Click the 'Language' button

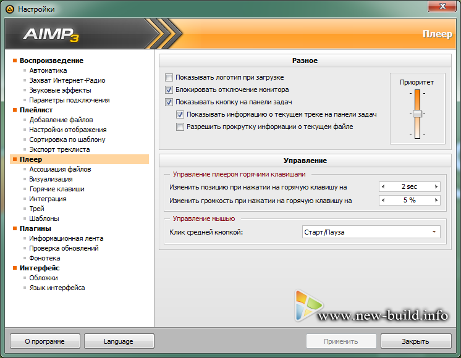(119, 341)
